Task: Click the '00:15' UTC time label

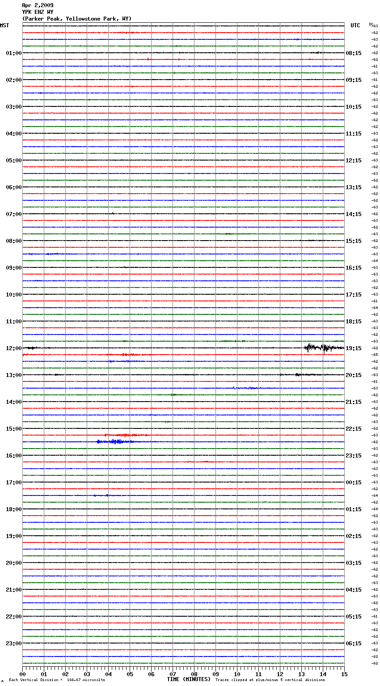Action: 354,483
